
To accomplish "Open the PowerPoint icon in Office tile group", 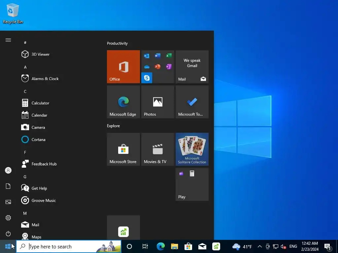I will click(157, 67).
